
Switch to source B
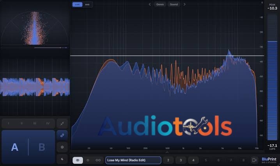(42, 147)
